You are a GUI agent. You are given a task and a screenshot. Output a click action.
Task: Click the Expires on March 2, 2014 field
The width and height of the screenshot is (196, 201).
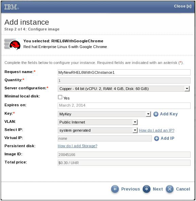coord(124,106)
